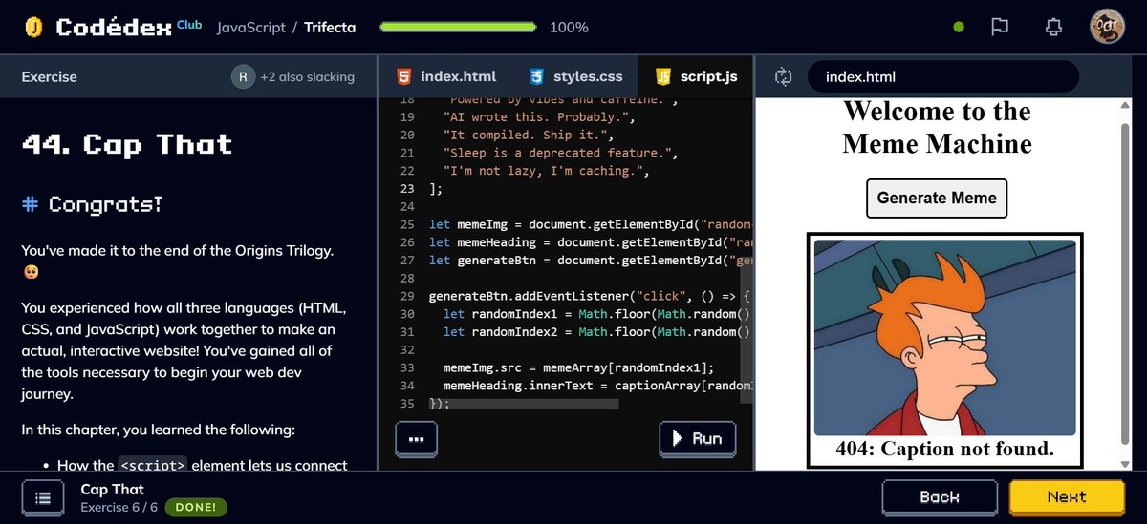Click the JS icon on script.js tab
This screenshot has width=1147, height=524.
click(662, 76)
